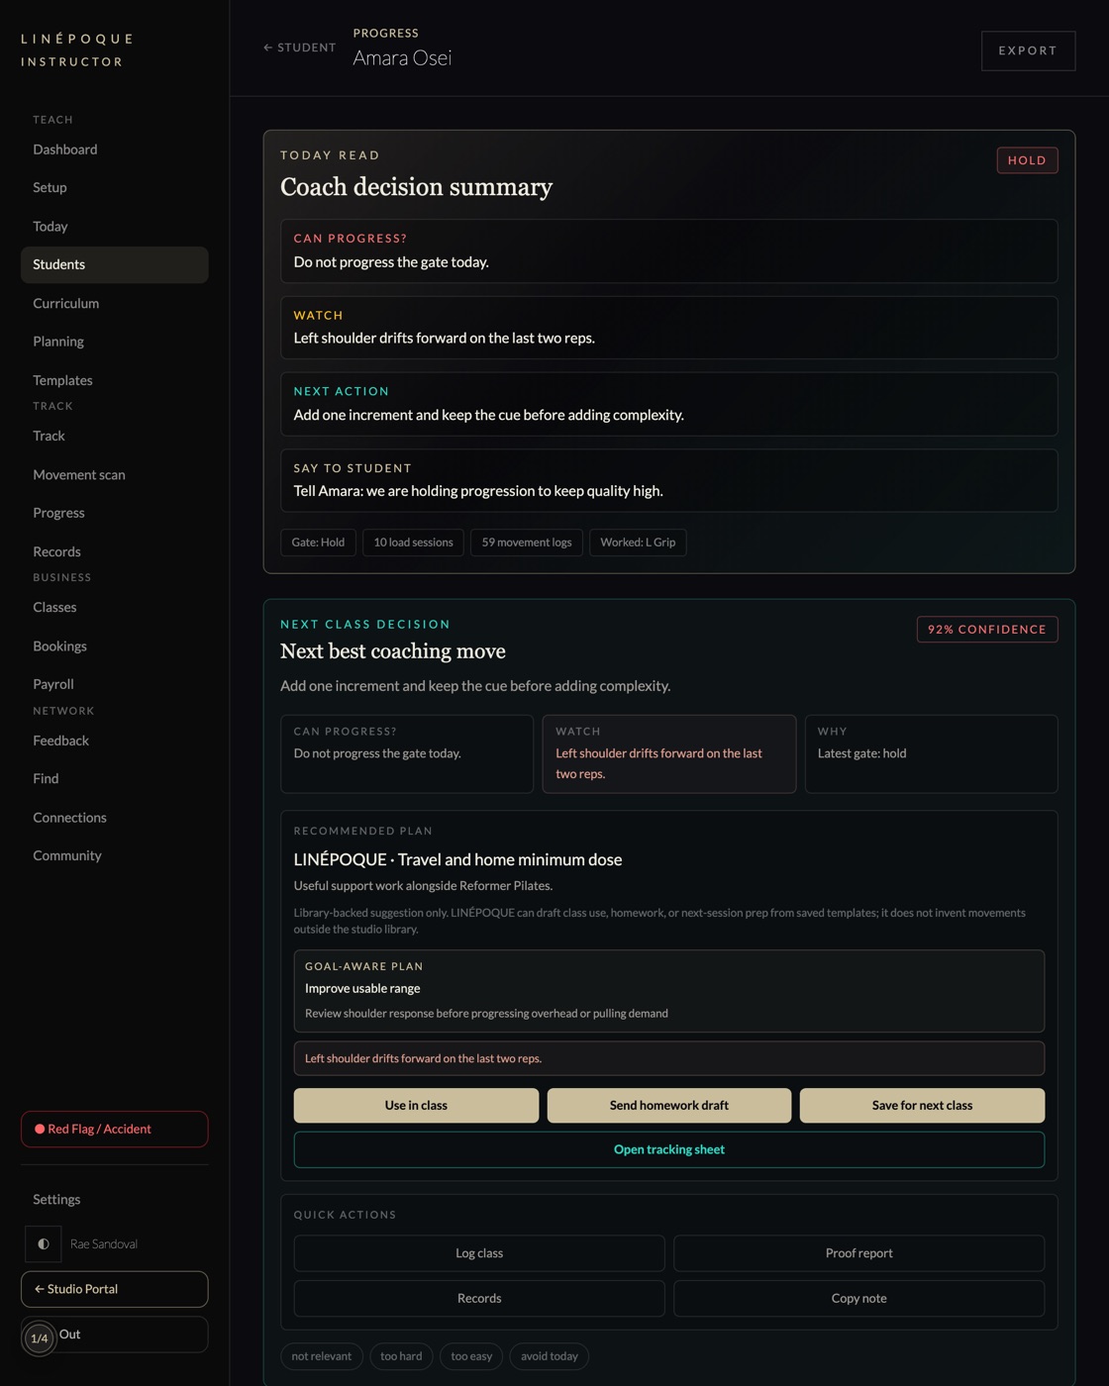1109x1386 pixels.
Task: Click the 1/4 circular badge
Action: click(x=39, y=1338)
